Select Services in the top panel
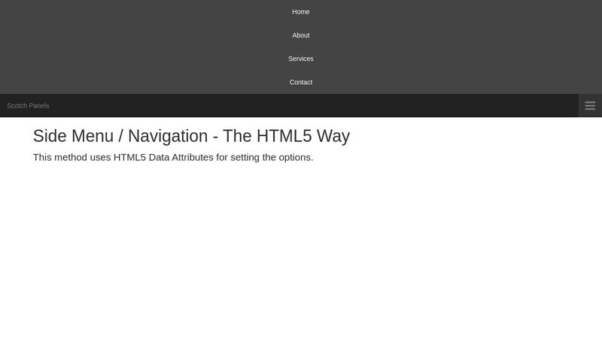The width and height of the screenshot is (602, 338). (x=300, y=59)
